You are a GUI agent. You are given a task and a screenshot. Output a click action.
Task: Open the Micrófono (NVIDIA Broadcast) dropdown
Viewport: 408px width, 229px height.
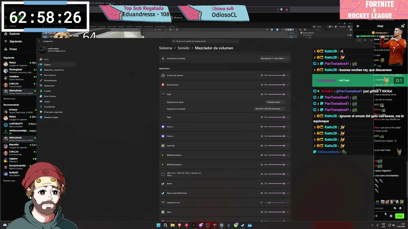(269, 109)
